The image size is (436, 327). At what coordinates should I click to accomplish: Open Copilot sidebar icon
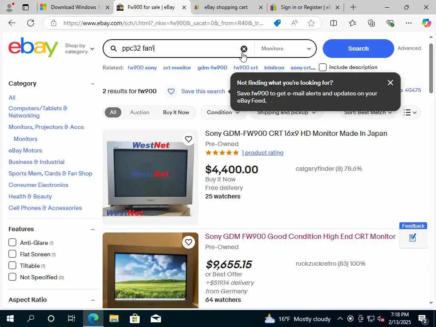[426, 23]
